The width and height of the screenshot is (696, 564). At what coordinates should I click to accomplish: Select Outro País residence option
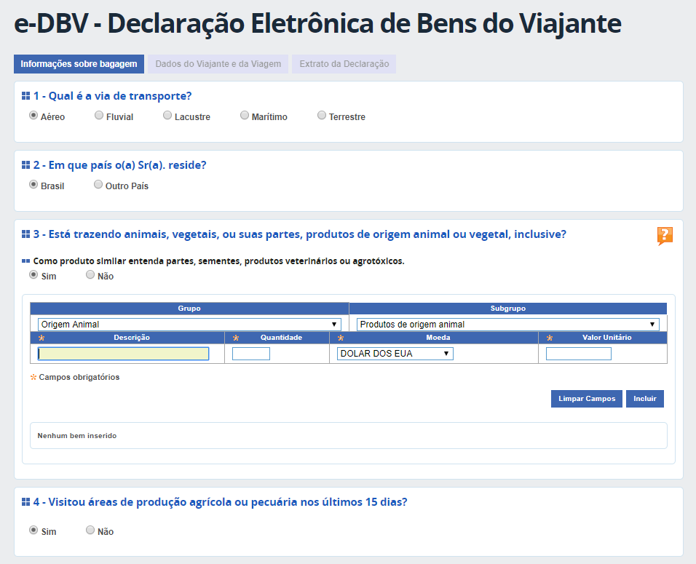click(x=98, y=185)
